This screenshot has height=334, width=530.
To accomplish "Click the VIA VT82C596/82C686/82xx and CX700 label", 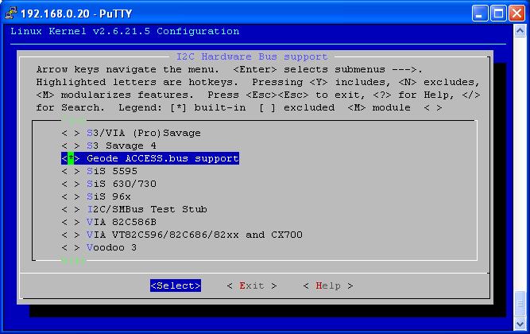I will (x=195, y=235).
